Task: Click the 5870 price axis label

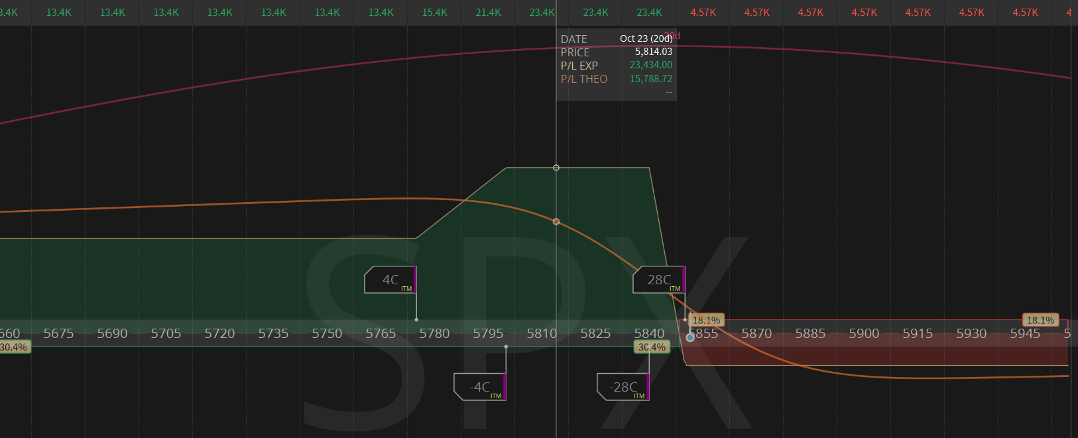Action: pos(757,333)
